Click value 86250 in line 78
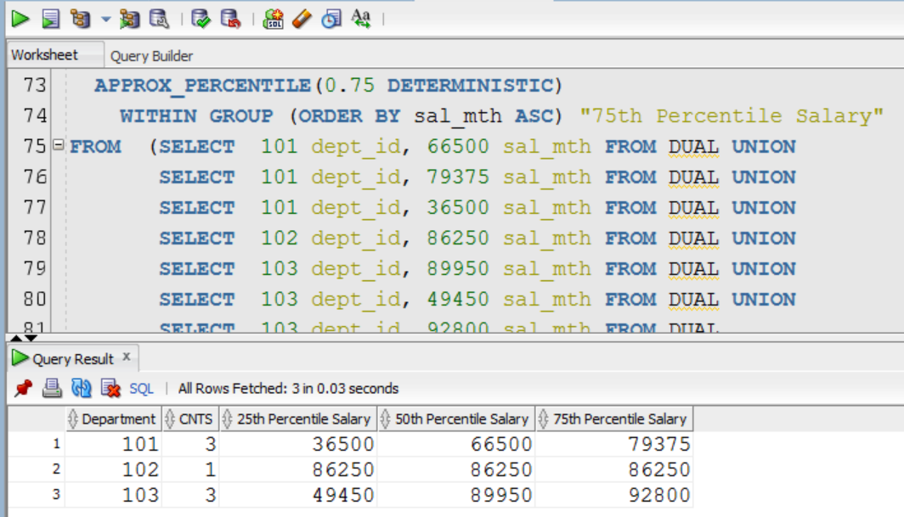This screenshot has width=904, height=517. point(458,238)
